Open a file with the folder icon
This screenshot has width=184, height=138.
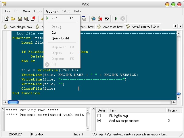click(x=13, y=19)
